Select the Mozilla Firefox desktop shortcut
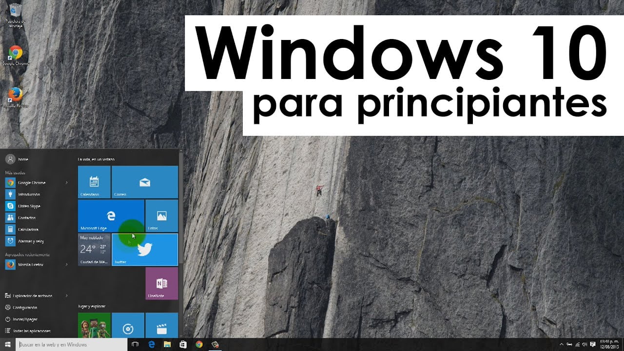The height and width of the screenshot is (351, 624). (x=15, y=97)
